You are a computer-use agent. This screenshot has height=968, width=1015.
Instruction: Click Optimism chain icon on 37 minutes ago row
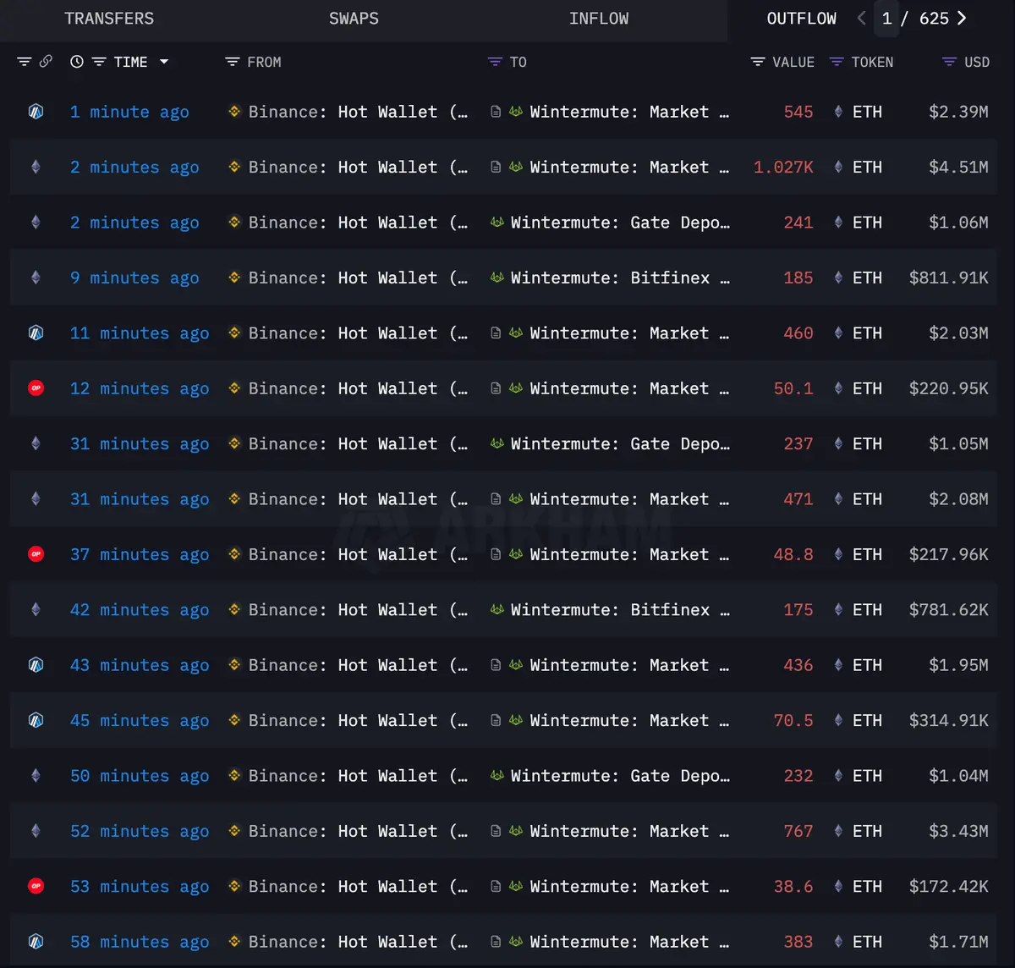click(x=36, y=554)
